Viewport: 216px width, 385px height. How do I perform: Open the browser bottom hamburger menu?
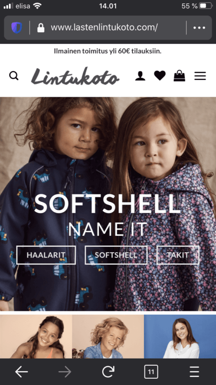(x=194, y=372)
